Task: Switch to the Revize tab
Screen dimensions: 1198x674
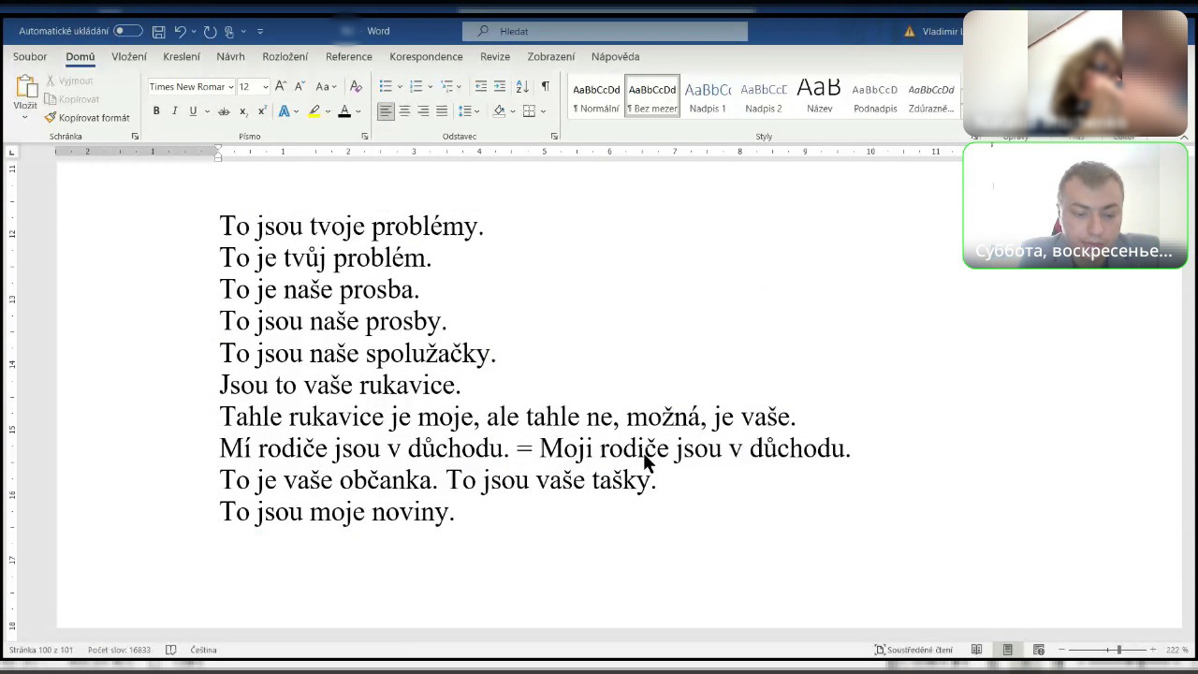Action: click(495, 56)
